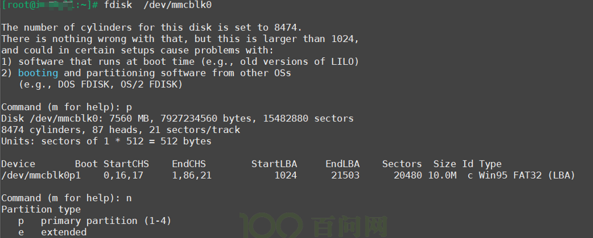Click the 'EndLBA' column header

point(343,164)
